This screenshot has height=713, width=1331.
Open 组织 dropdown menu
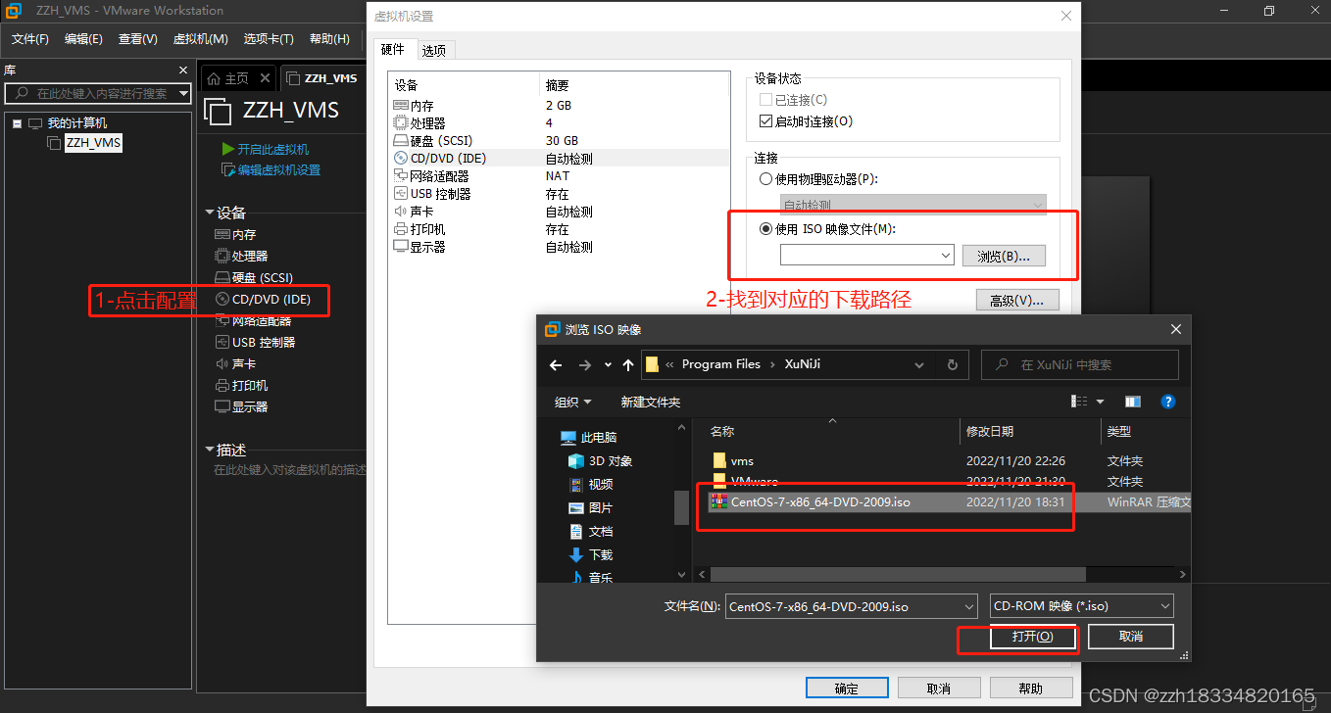(x=573, y=402)
